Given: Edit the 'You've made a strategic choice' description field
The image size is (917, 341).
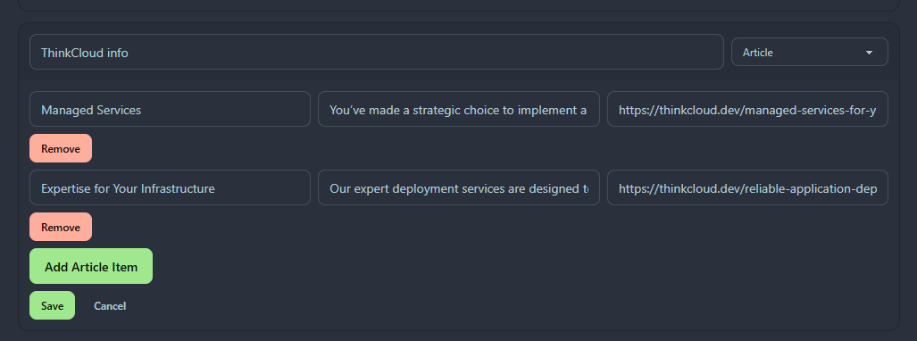Looking at the screenshot, I should (459, 109).
